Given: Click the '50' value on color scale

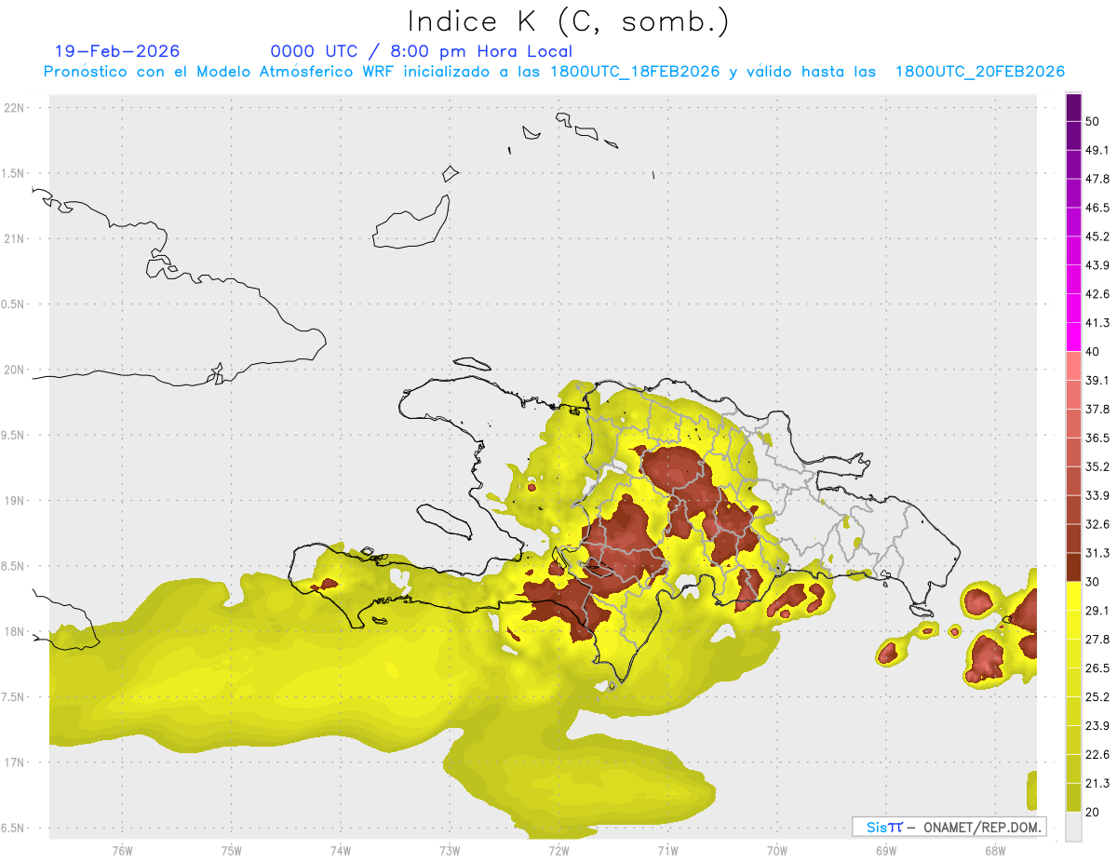Looking at the screenshot, I should (x=1093, y=121).
